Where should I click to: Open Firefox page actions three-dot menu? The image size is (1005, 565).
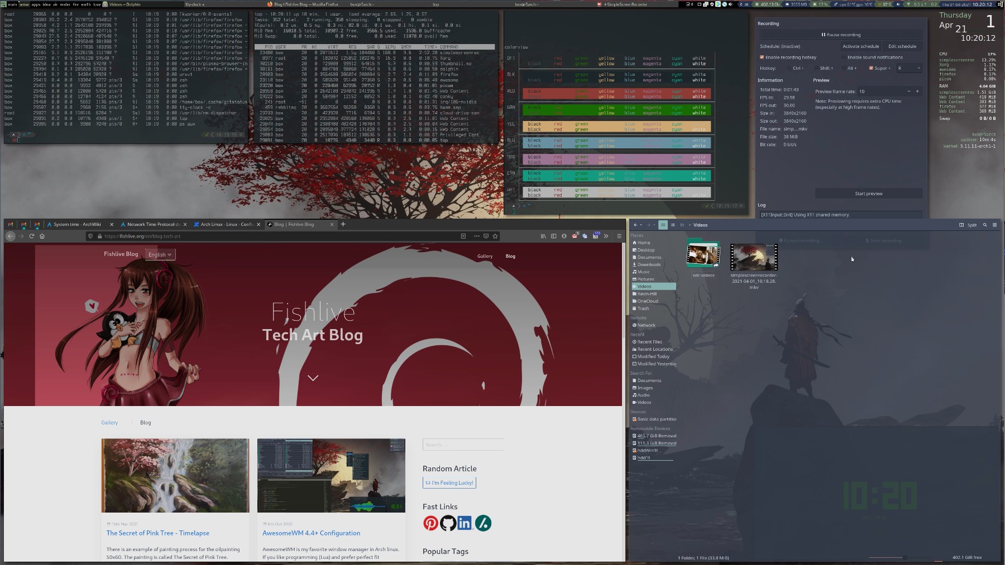click(476, 236)
